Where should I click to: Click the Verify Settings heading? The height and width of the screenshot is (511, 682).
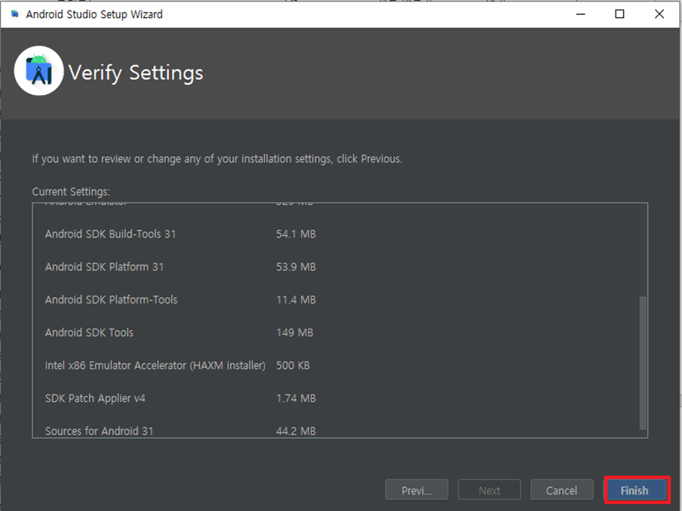(135, 72)
